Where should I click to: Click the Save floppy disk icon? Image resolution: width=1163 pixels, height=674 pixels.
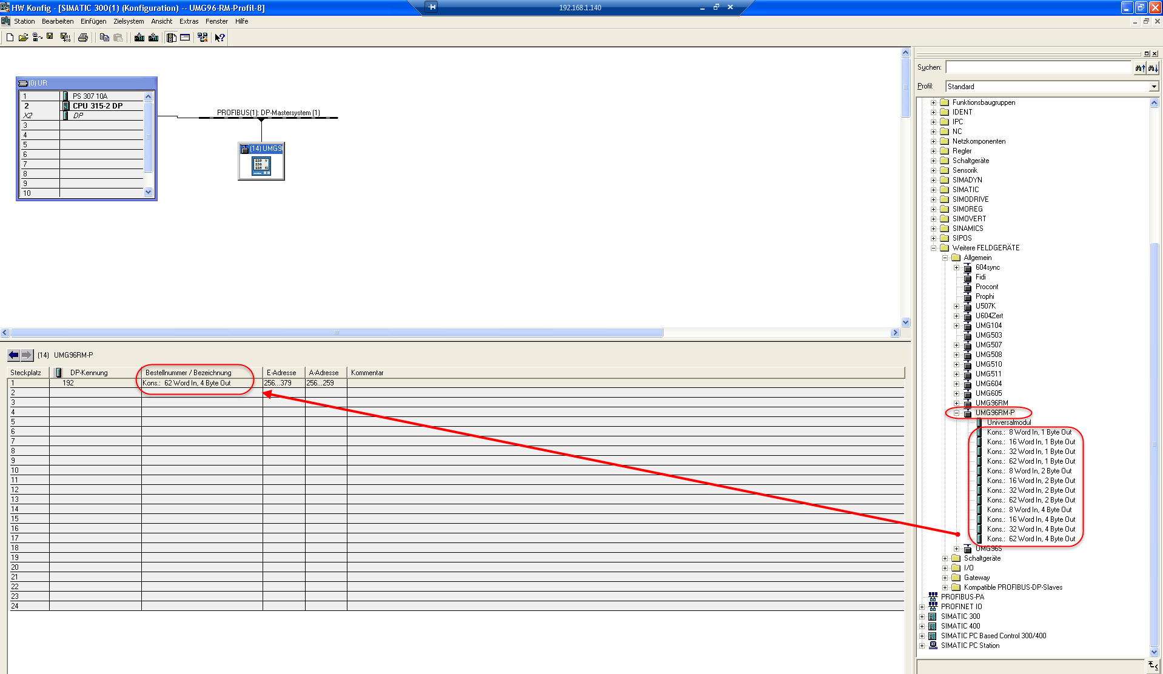50,38
